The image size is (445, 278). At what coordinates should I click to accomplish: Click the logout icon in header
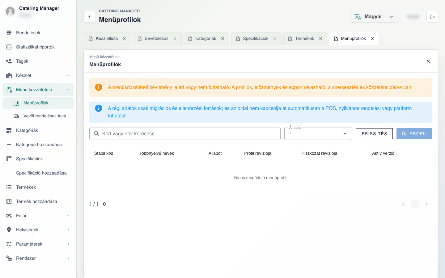pyautogui.click(x=432, y=17)
